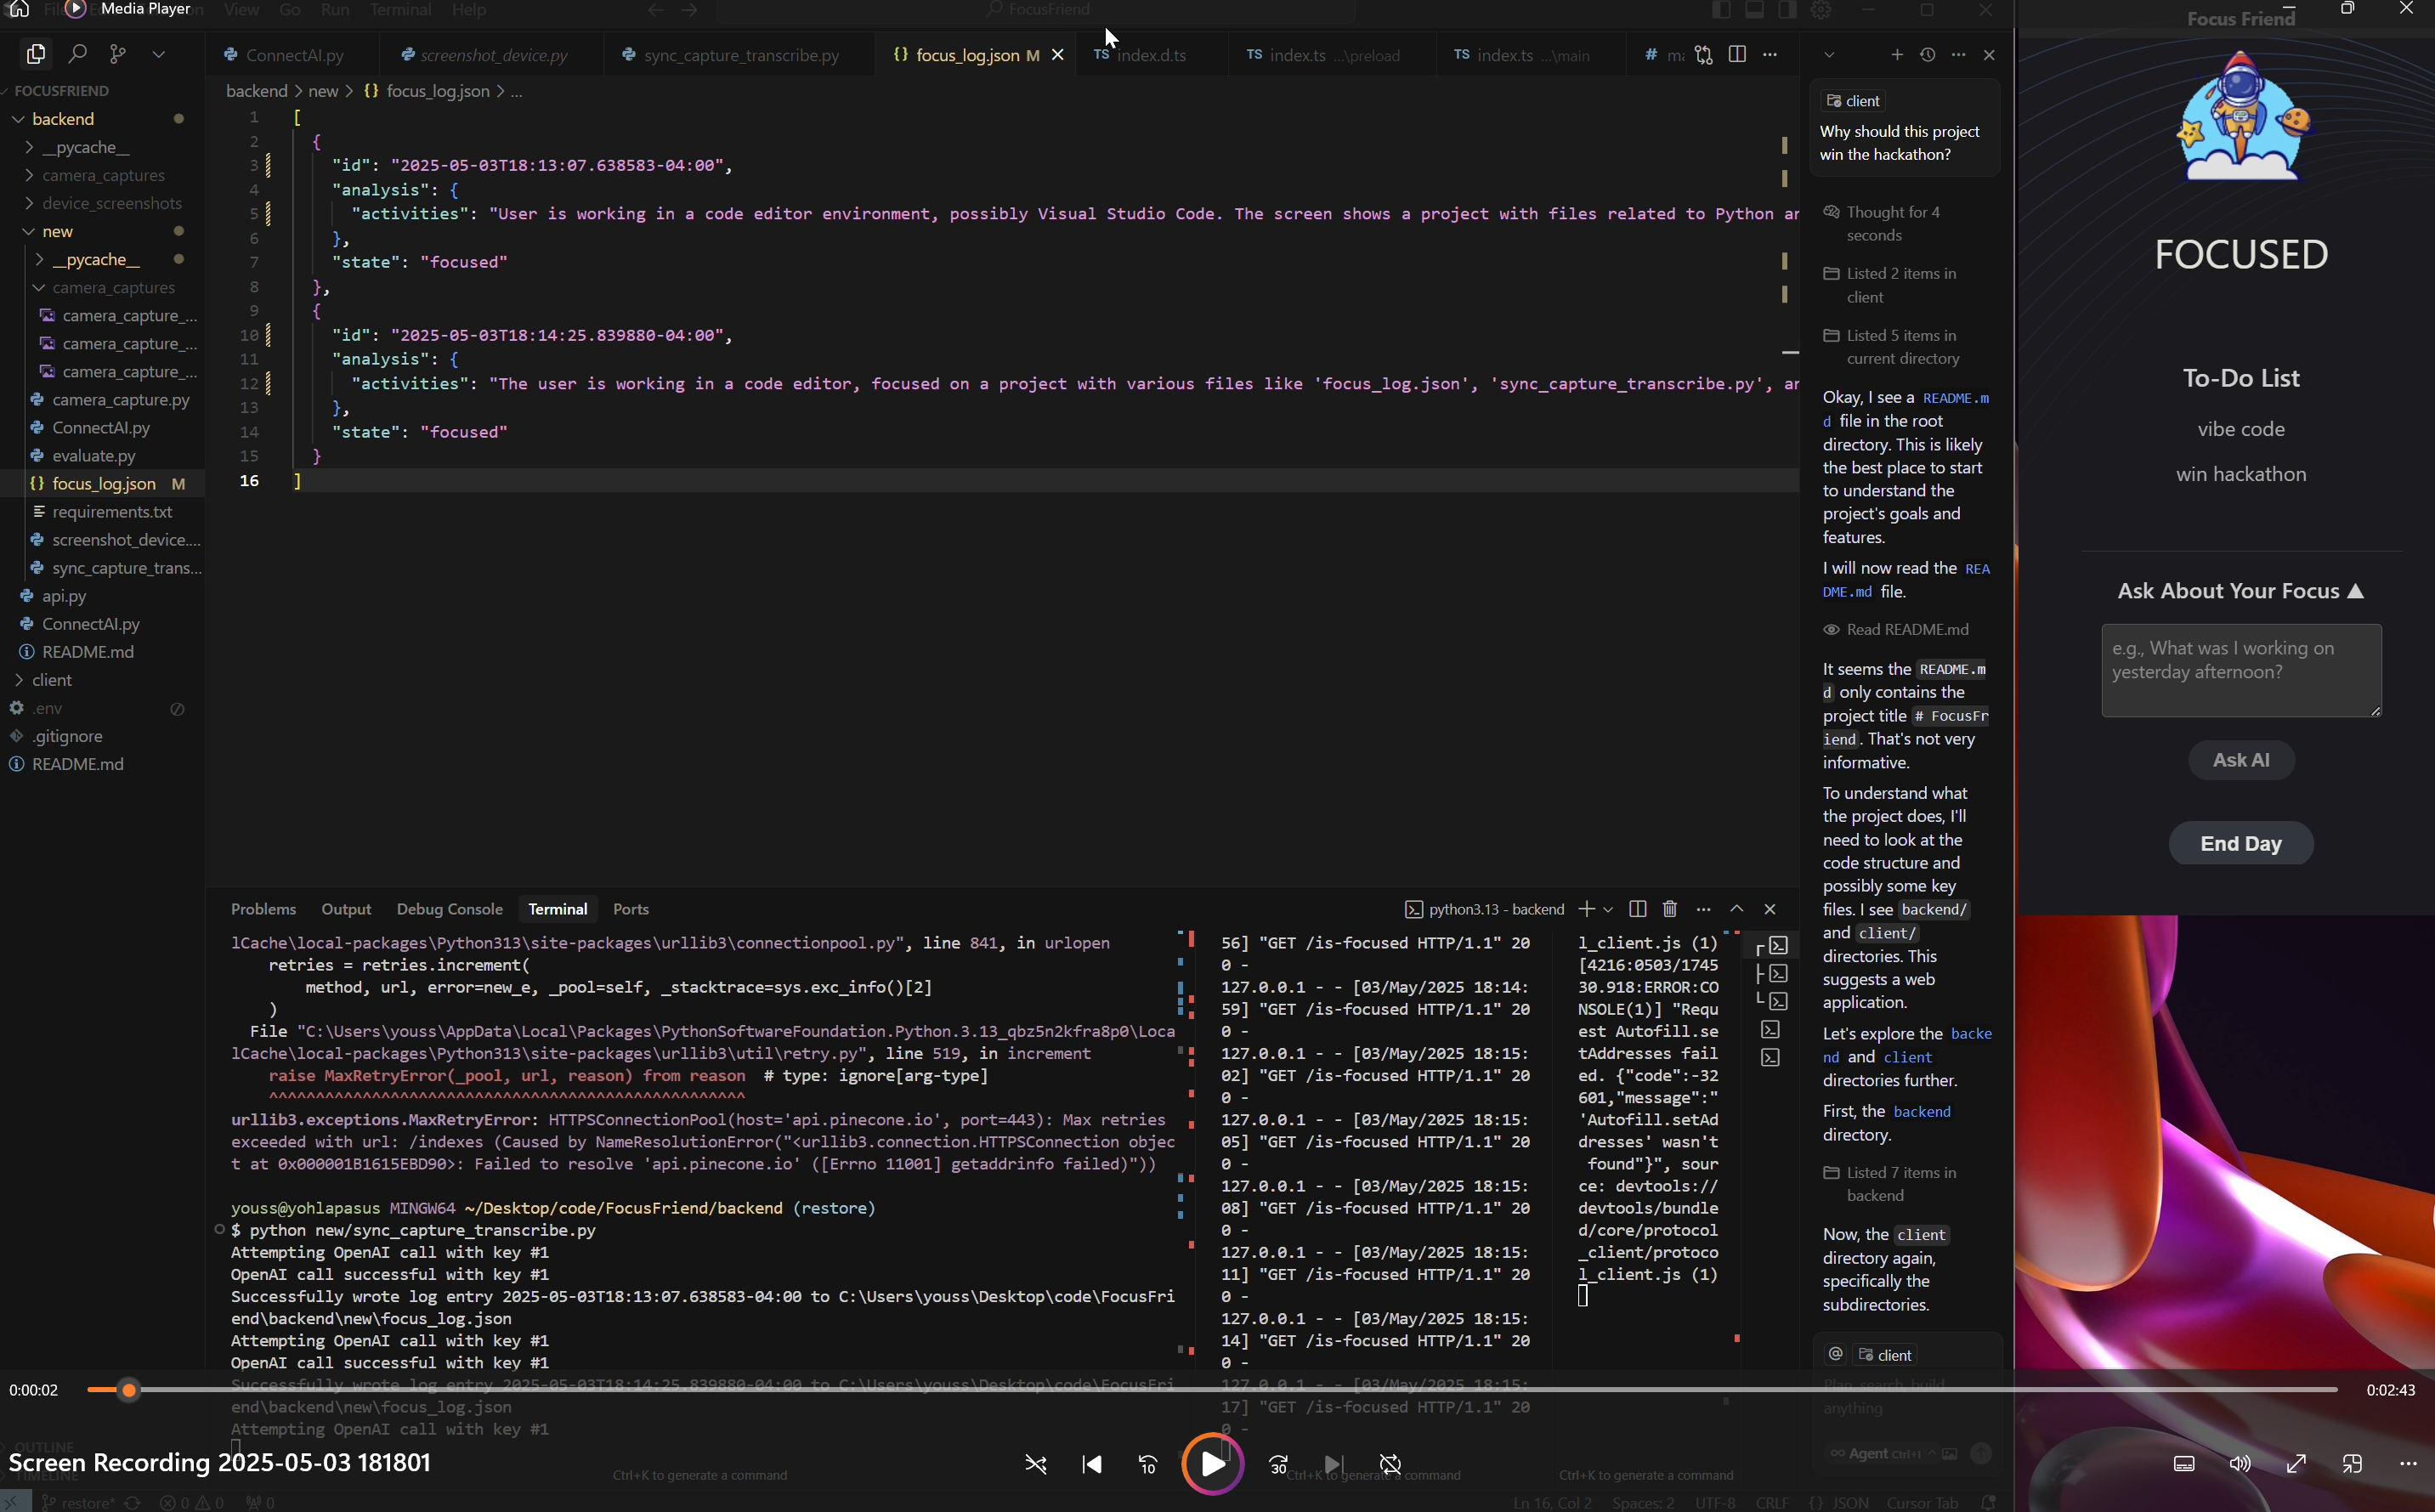Skip forward 30 seconds
This screenshot has width=2435, height=1512.
(x=1278, y=1464)
